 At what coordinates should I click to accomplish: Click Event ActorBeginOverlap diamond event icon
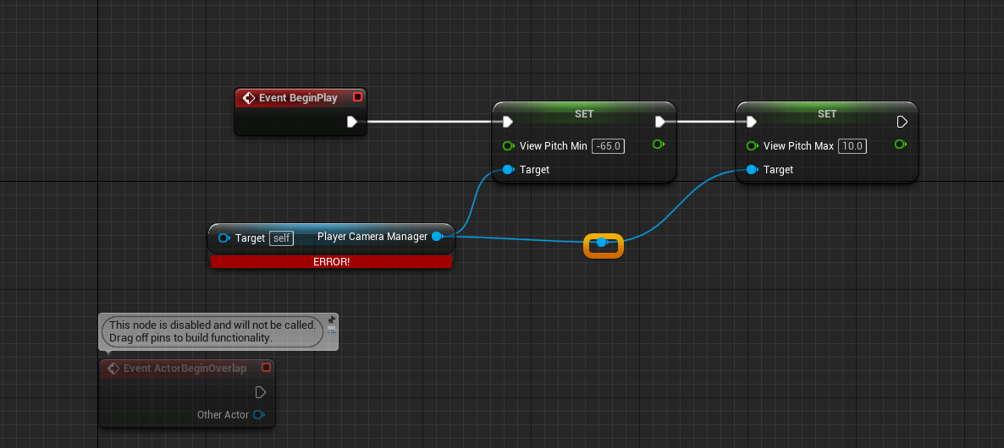point(113,368)
